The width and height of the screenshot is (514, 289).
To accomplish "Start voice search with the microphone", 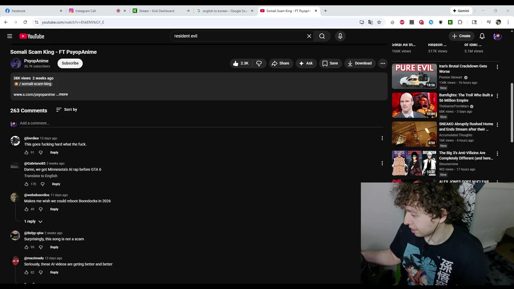I will pos(340,36).
